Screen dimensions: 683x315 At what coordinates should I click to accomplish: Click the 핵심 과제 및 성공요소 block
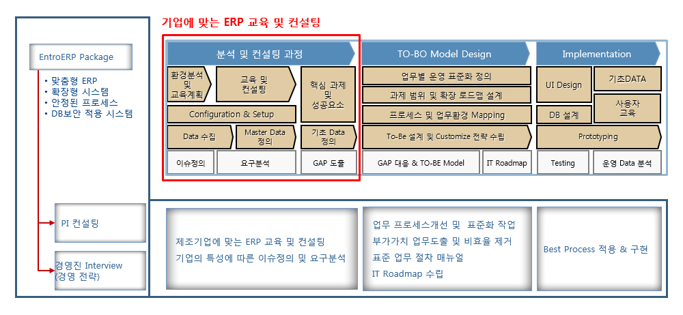[328, 94]
